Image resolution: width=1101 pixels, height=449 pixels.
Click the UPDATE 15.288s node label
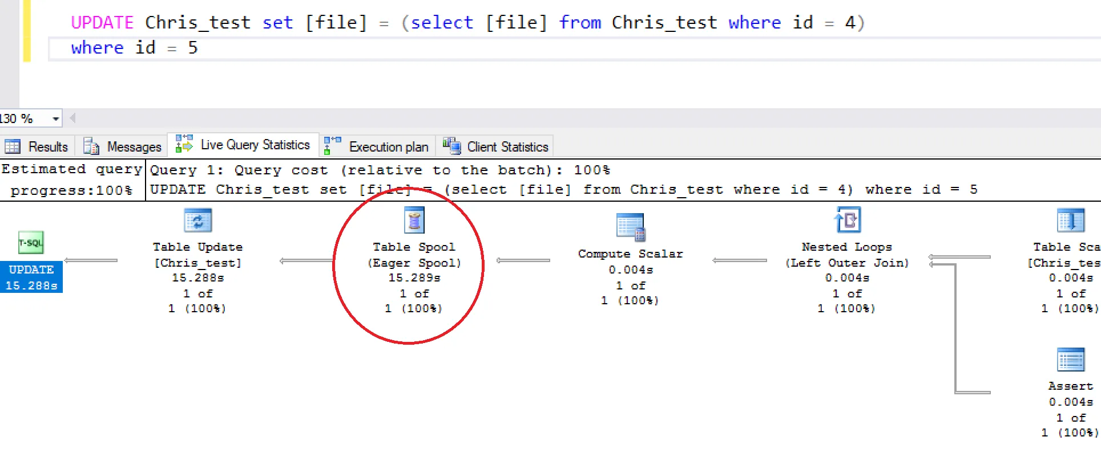click(x=31, y=277)
